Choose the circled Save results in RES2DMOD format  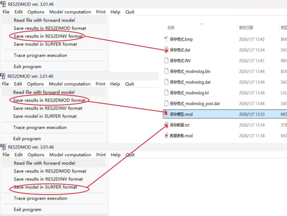pos(49,100)
